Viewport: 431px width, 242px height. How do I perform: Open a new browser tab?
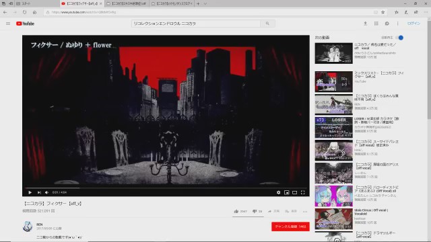pos(198,4)
